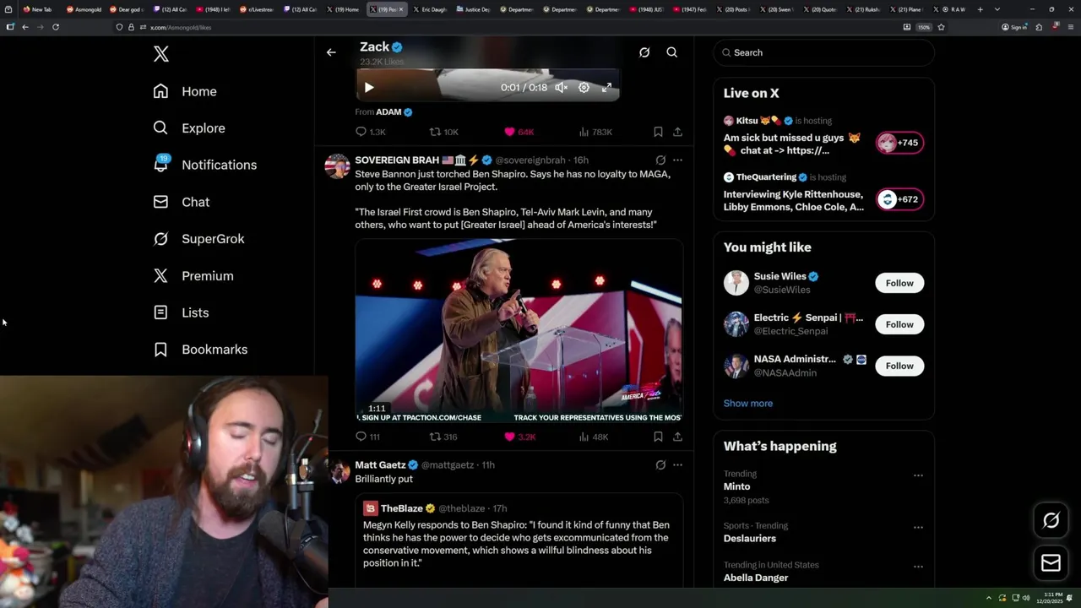Reply to ADAM post with 1.3K comments
Image resolution: width=1081 pixels, height=608 pixels.
coord(371,132)
